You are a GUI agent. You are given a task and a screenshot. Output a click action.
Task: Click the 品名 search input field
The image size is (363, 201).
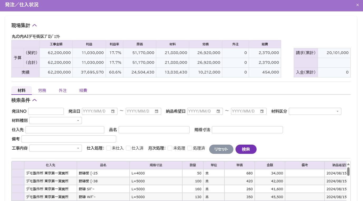(x=154, y=130)
